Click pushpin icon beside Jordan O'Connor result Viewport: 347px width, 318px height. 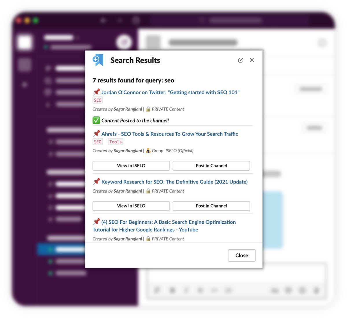96,92
